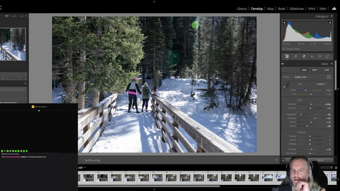Select 100% zoom in Navigator
This screenshot has height=191, width=340.
coord(14,16)
